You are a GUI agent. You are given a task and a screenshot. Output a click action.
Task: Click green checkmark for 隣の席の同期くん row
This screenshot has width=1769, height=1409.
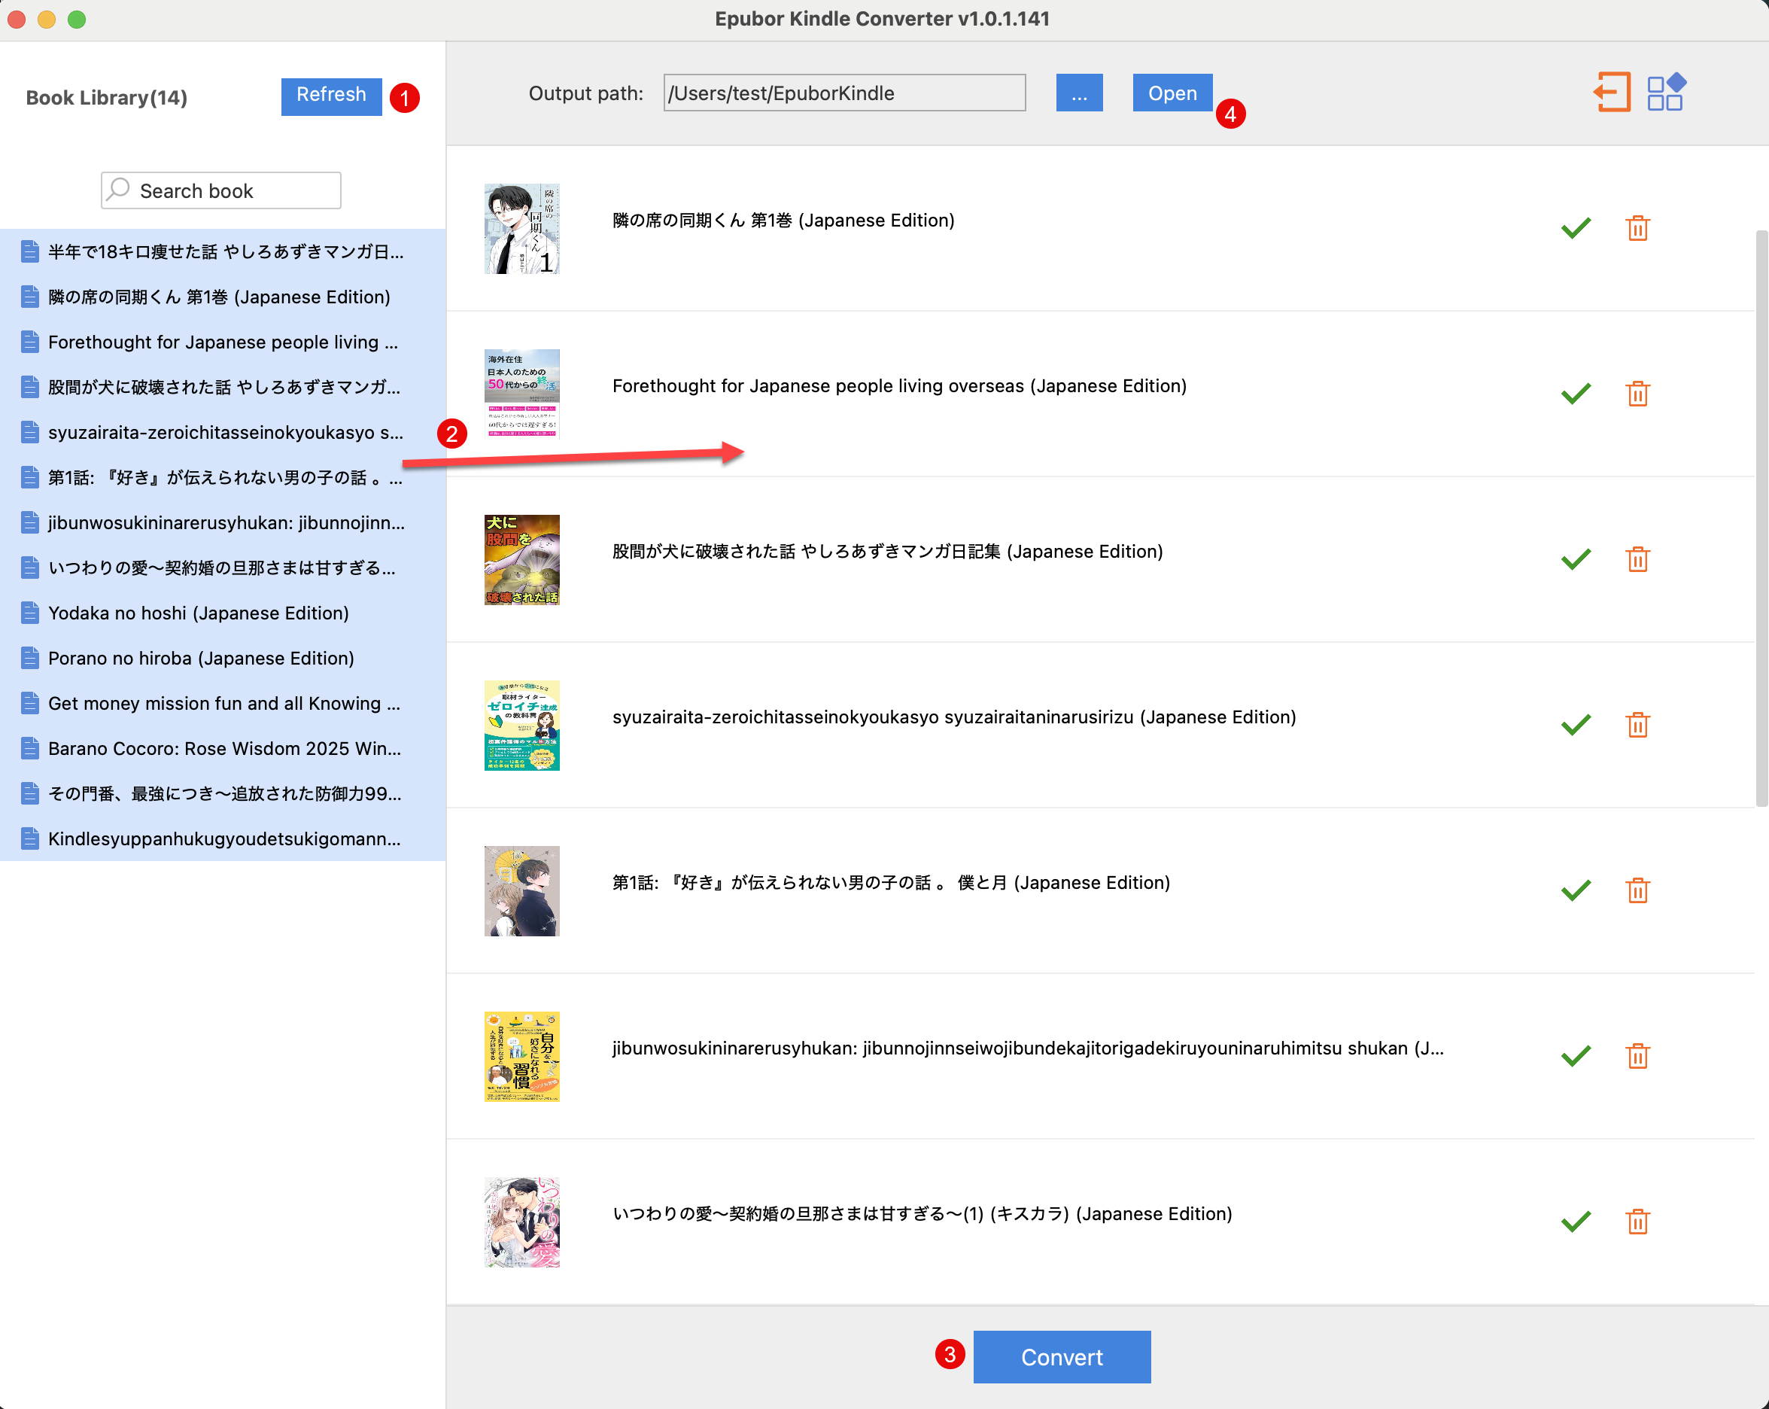click(1576, 227)
